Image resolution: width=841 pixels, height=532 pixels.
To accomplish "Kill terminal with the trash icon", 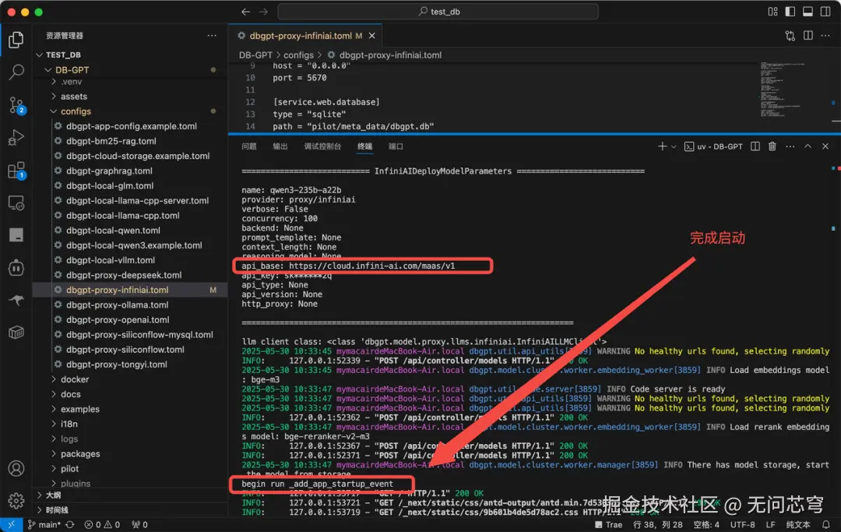I will pos(772,146).
